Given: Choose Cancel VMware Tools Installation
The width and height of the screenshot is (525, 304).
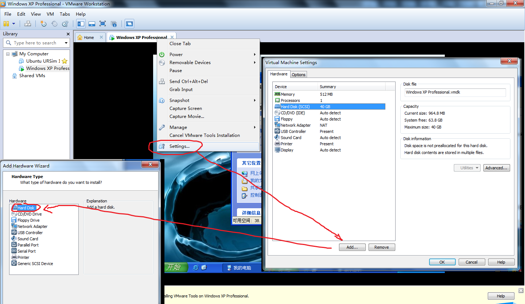Looking at the screenshot, I should pyautogui.click(x=208, y=135).
